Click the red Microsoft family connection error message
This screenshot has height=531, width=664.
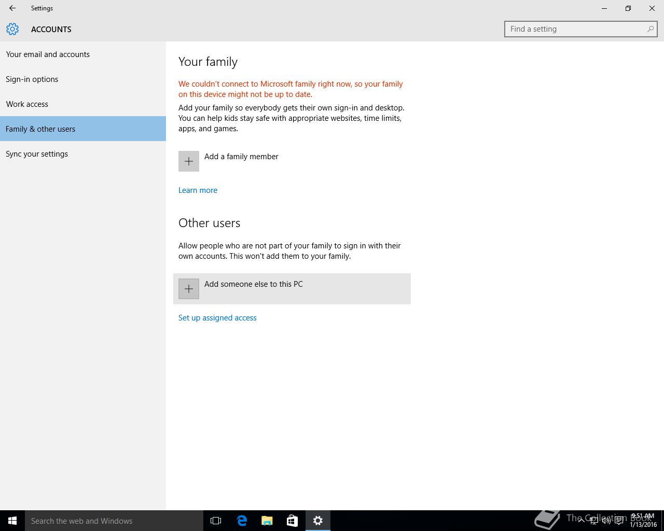(x=290, y=89)
